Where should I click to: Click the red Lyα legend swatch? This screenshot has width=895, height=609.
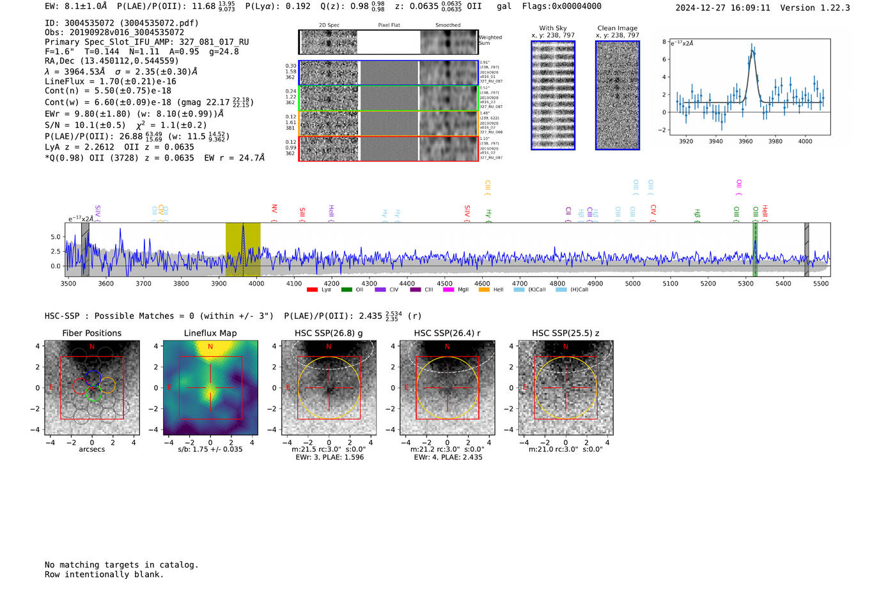pyautogui.click(x=312, y=290)
